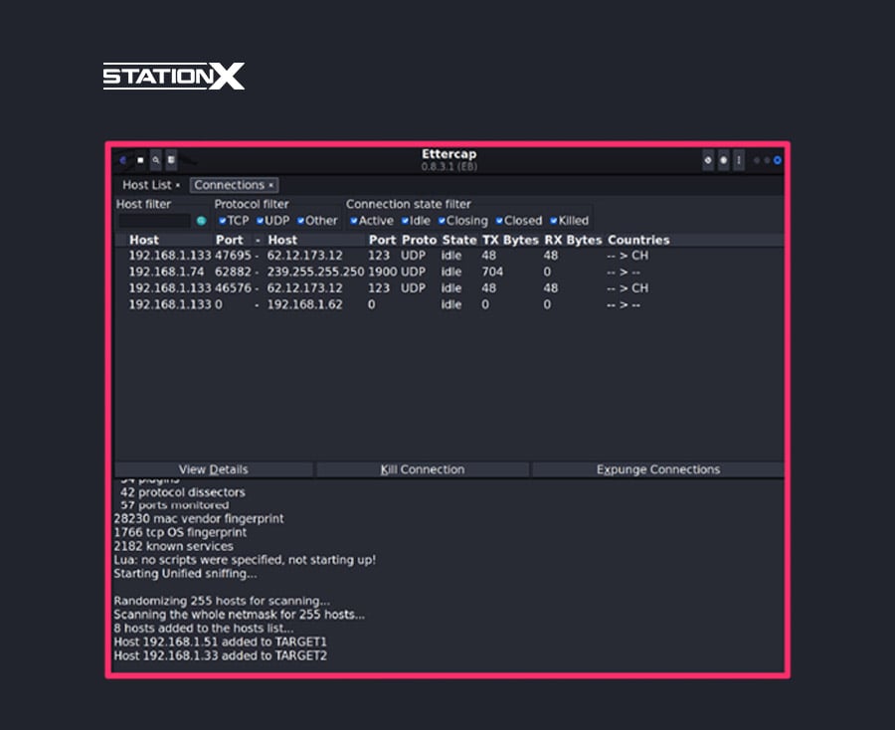This screenshot has width=895, height=730.
Task: Disable the Idle connection state filter
Action: tap(405, 221)
